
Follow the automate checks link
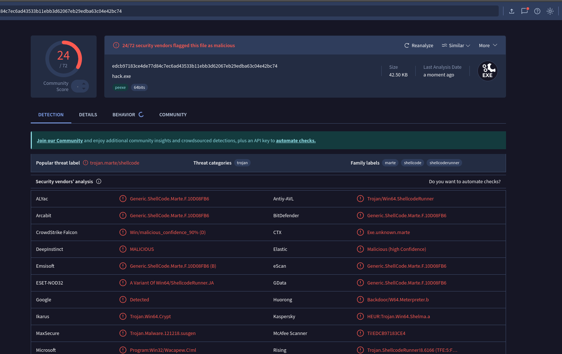click(296, 140)
